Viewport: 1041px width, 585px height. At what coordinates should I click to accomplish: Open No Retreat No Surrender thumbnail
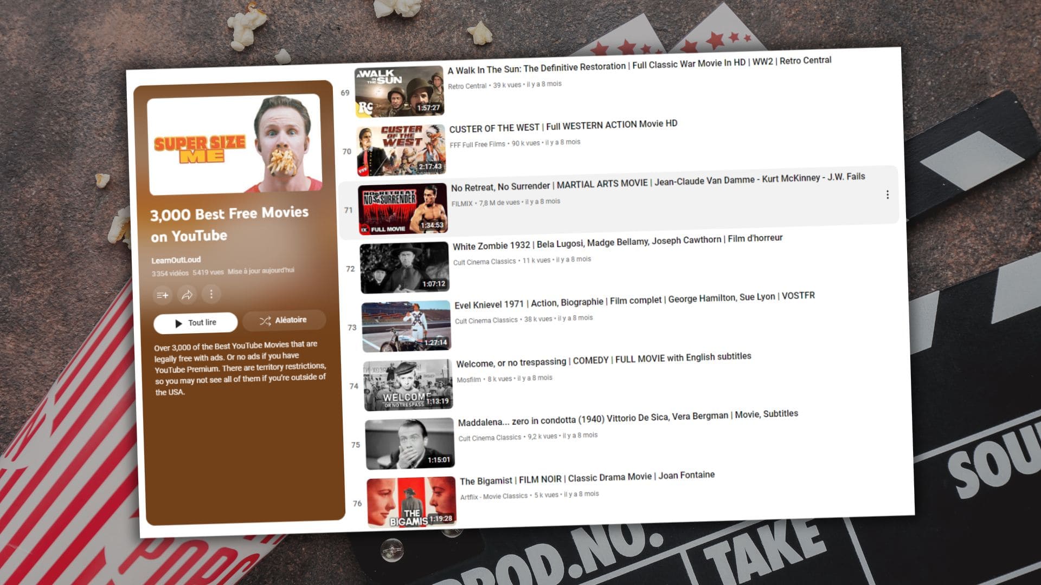click(403, 209)
